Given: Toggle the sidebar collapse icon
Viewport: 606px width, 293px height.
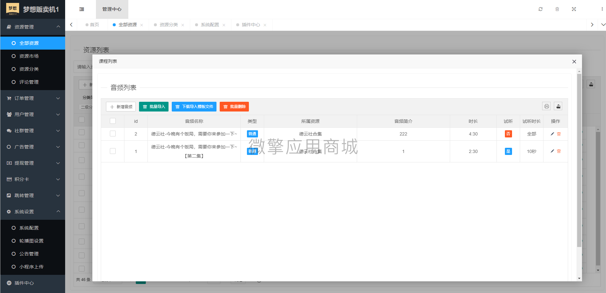Looking at the screenshot, I should [x=82, y=9].
